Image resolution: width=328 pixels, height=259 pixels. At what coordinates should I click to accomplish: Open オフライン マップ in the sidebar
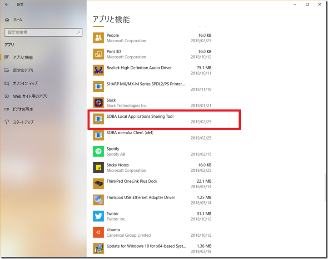(x=25, y=83)
